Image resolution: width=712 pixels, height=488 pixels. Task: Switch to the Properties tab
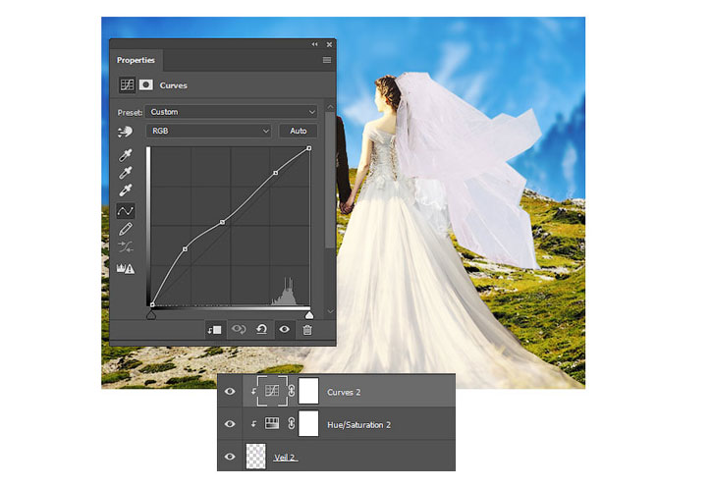click(x=136, y=60)
